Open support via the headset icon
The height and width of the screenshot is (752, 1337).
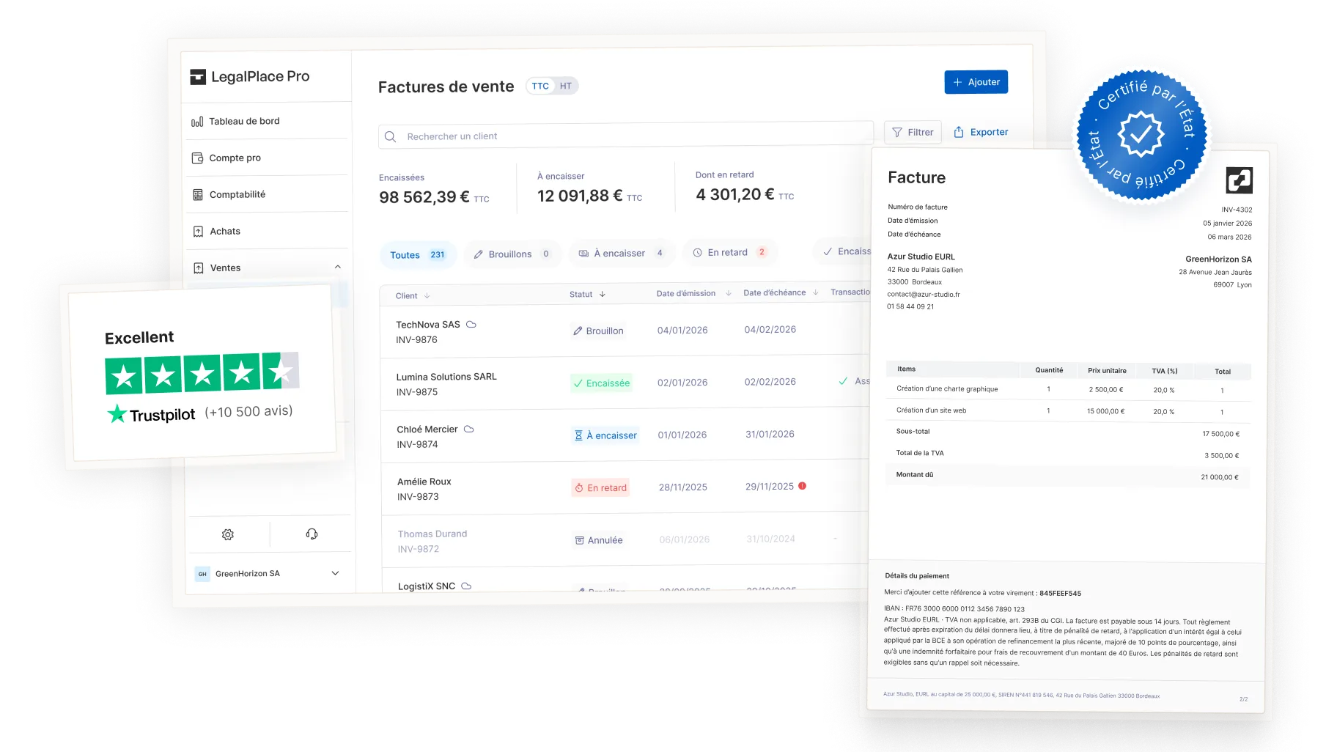(312, 534)
